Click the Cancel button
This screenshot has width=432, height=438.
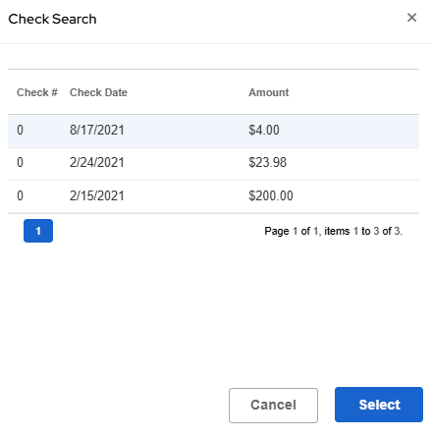point(273,406)
